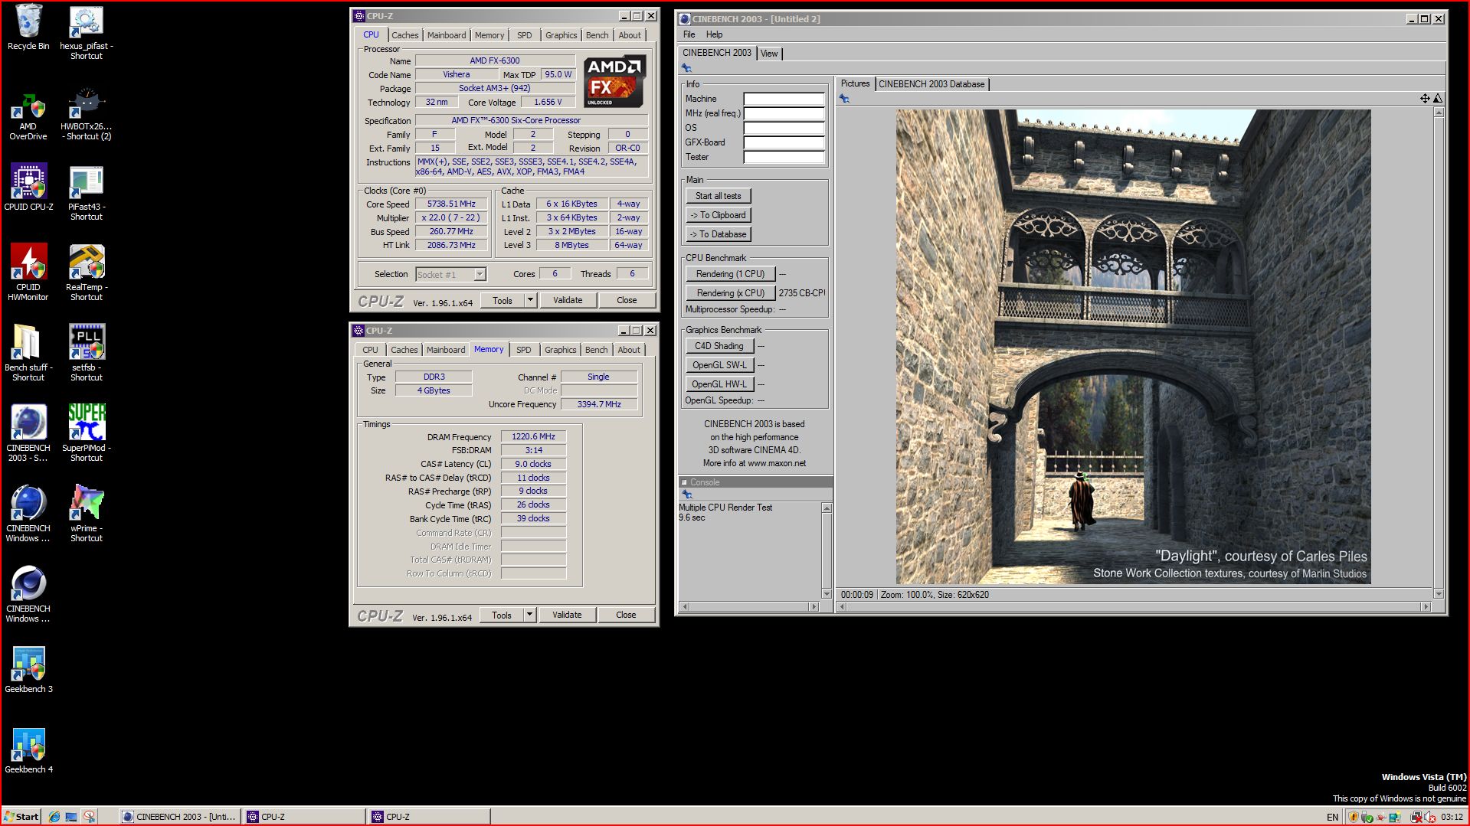This screenshot has width=1470, height=826.
Task: Click Internet Explorer quick launch icon
Action: point(54,817)
